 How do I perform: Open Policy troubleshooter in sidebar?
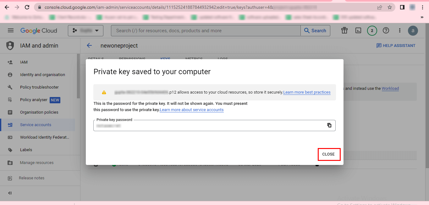(x=39, y=87)
